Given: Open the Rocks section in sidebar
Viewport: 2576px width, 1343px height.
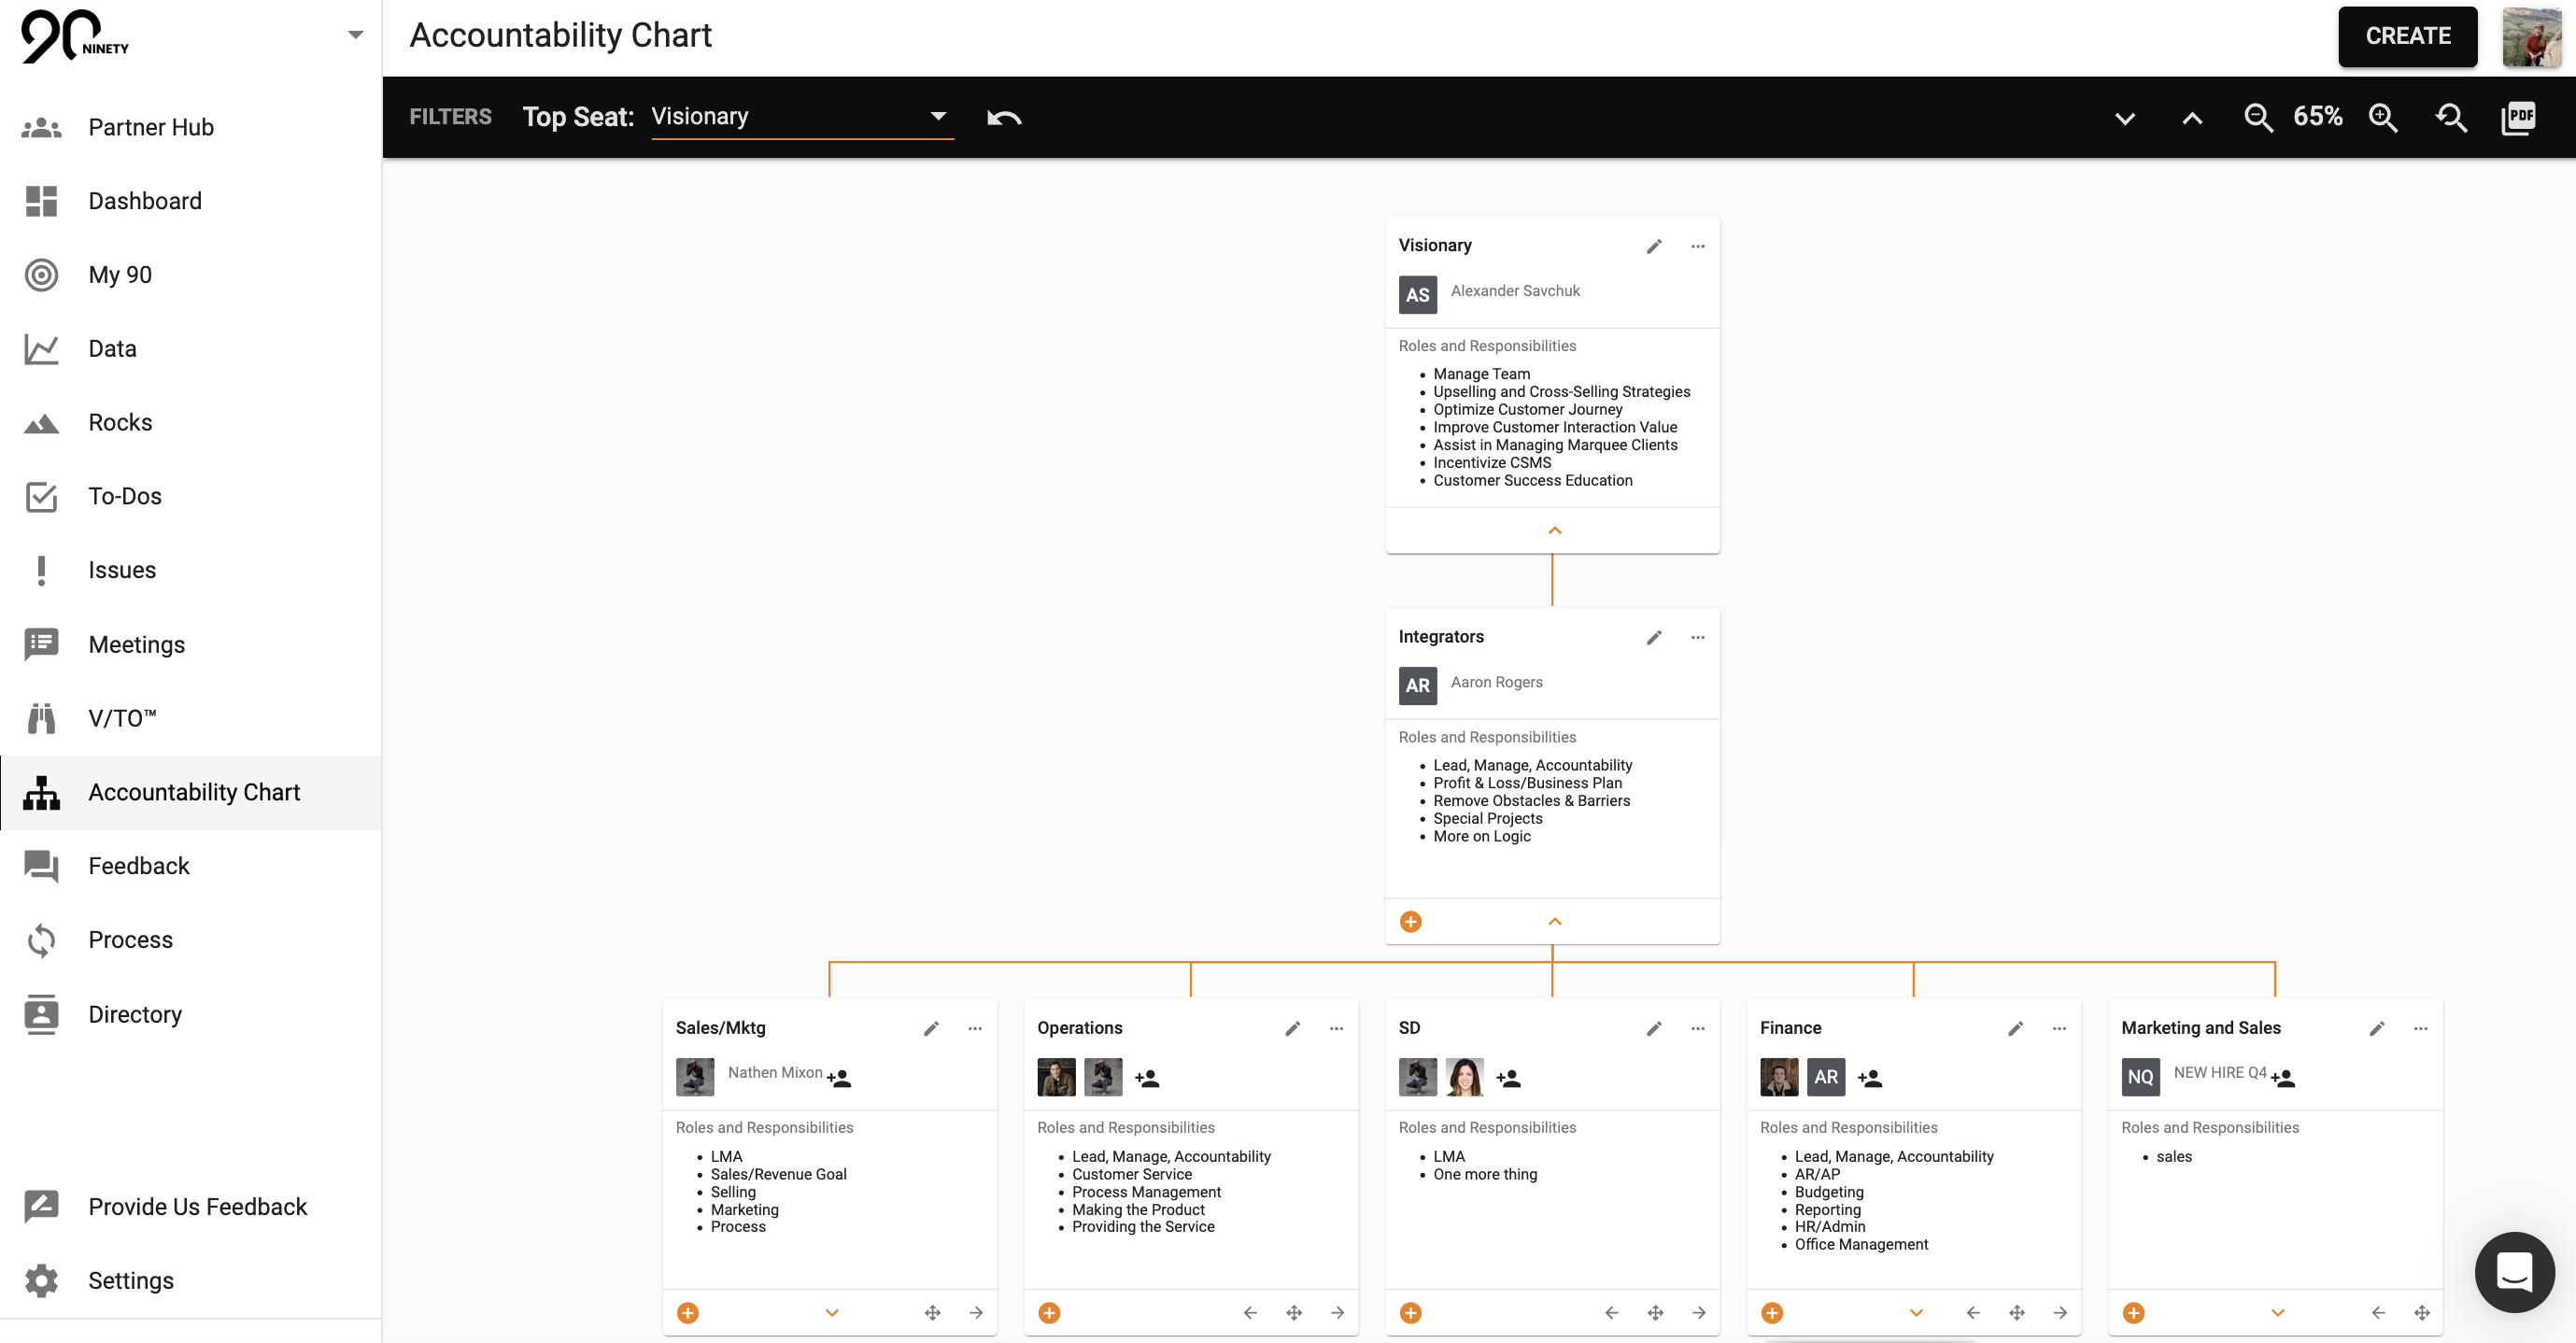Looking at the screenshot, I should 121,421.
